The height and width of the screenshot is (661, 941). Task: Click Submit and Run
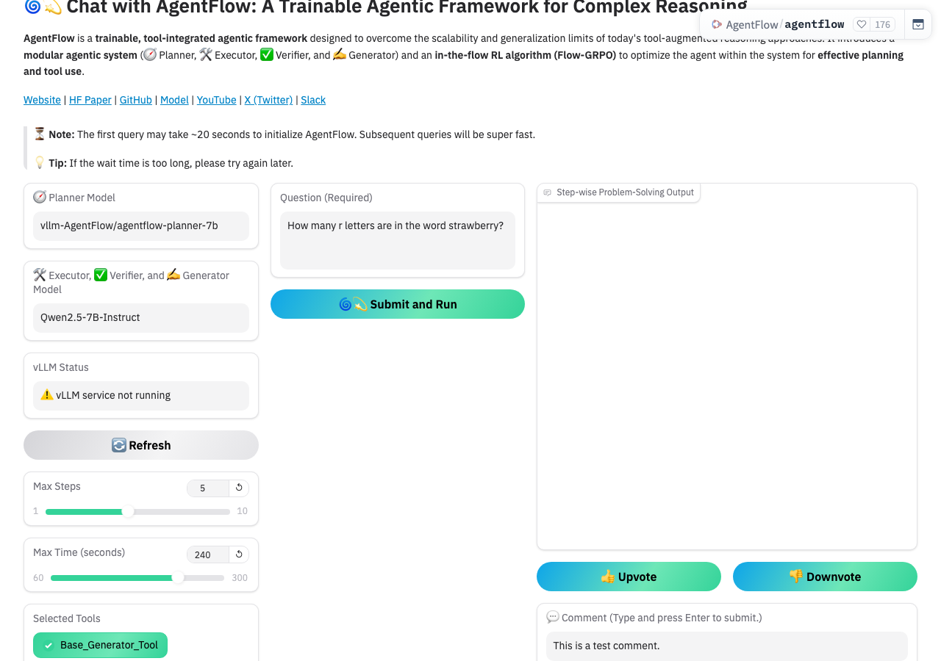(x=398, y=304)
